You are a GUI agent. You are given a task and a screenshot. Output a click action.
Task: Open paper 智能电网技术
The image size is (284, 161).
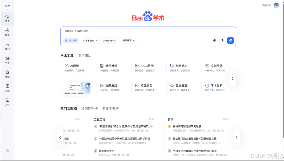point(107,151)
